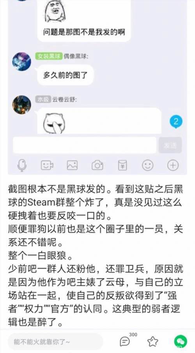Tap the 能不能火就靠你了 comment field
The width and height of the screenshot is (195, 353).
[55, 342]
